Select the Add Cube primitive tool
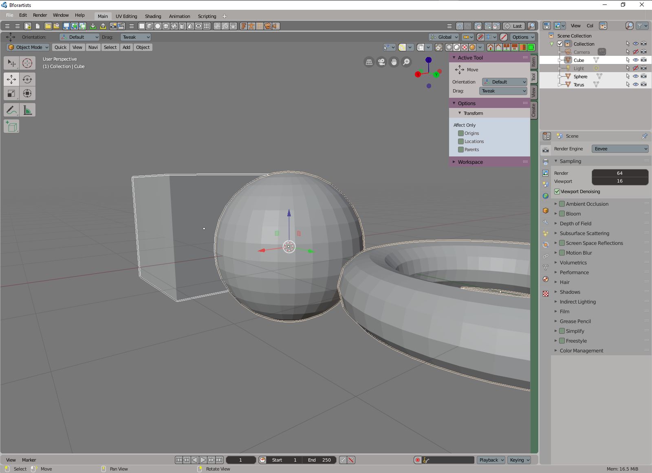The image size is (652, 473). click(x=11, y=126)
